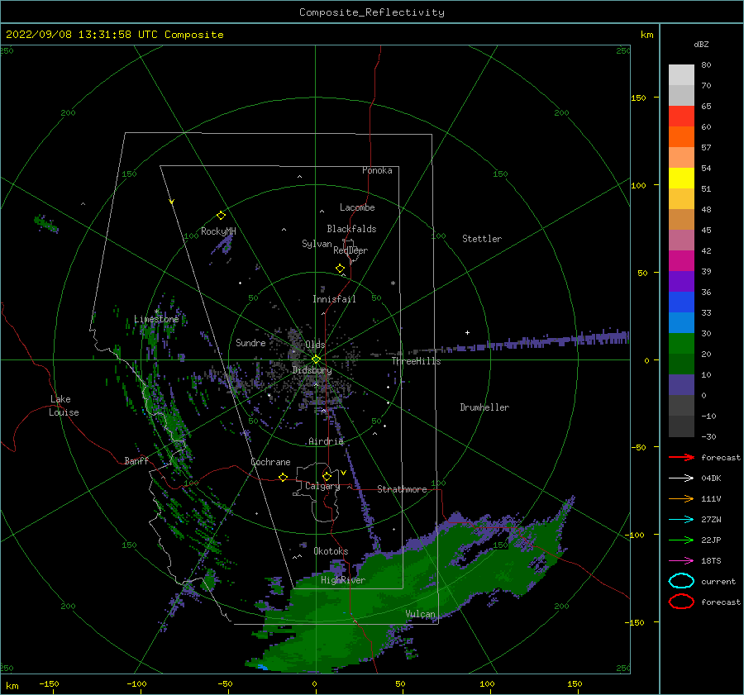744x695 pixels.
Task: Click the Innisfail label
Action: [x=334, y=299]
